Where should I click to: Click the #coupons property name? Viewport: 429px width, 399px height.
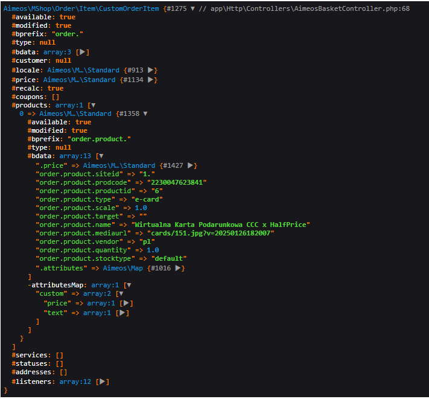click(30, 97)
